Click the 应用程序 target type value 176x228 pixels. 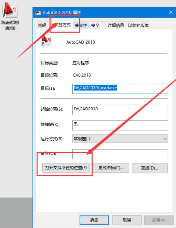pos(81,63)
